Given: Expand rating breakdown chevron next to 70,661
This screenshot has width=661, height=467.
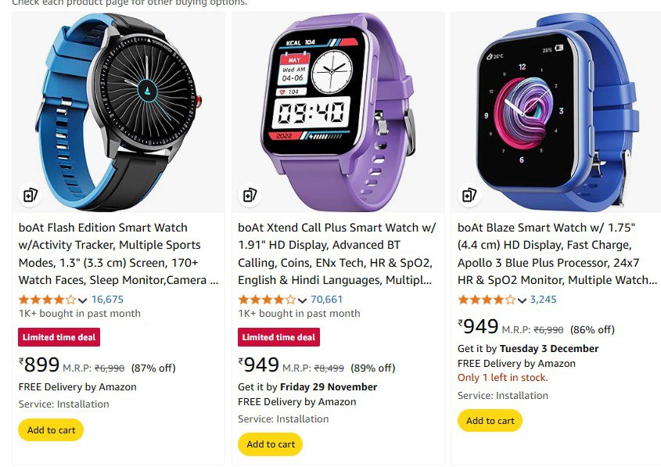Looking at the screenshot, I should pyautogui.click(x=302, y=300).
